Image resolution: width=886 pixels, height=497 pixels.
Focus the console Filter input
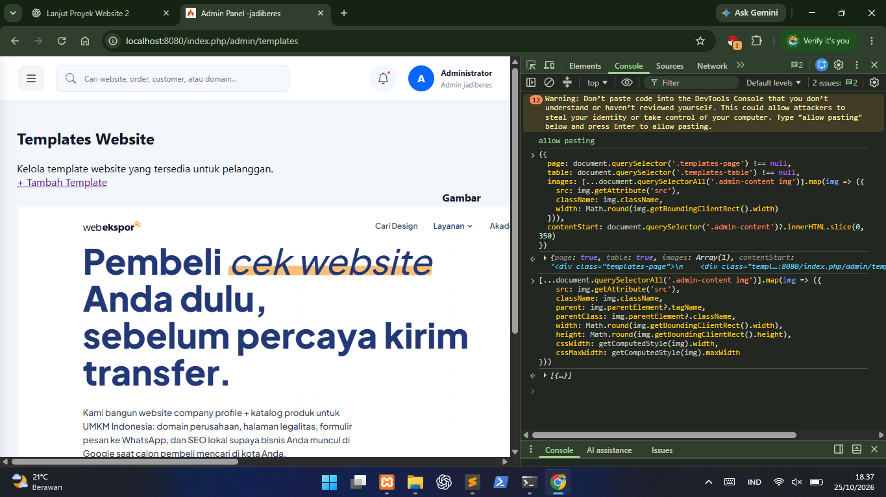pyautogui.click(x=691, y=83)
